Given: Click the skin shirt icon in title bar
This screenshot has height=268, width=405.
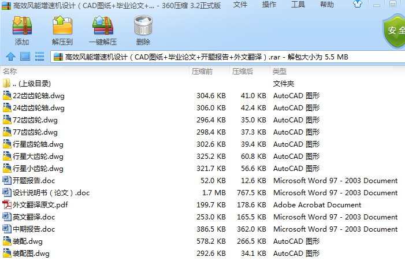Looking at the screenshot, I should coord(358,4).
